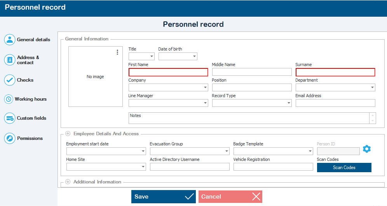Screen dimensions: 387x206
Task: Click the General details person icon
Action: [10, 40]
